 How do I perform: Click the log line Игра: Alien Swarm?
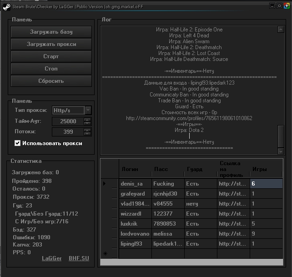click(189, 41)
